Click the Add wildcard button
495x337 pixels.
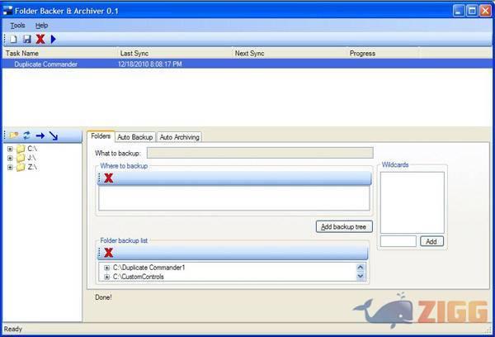(x=431, y=241)
